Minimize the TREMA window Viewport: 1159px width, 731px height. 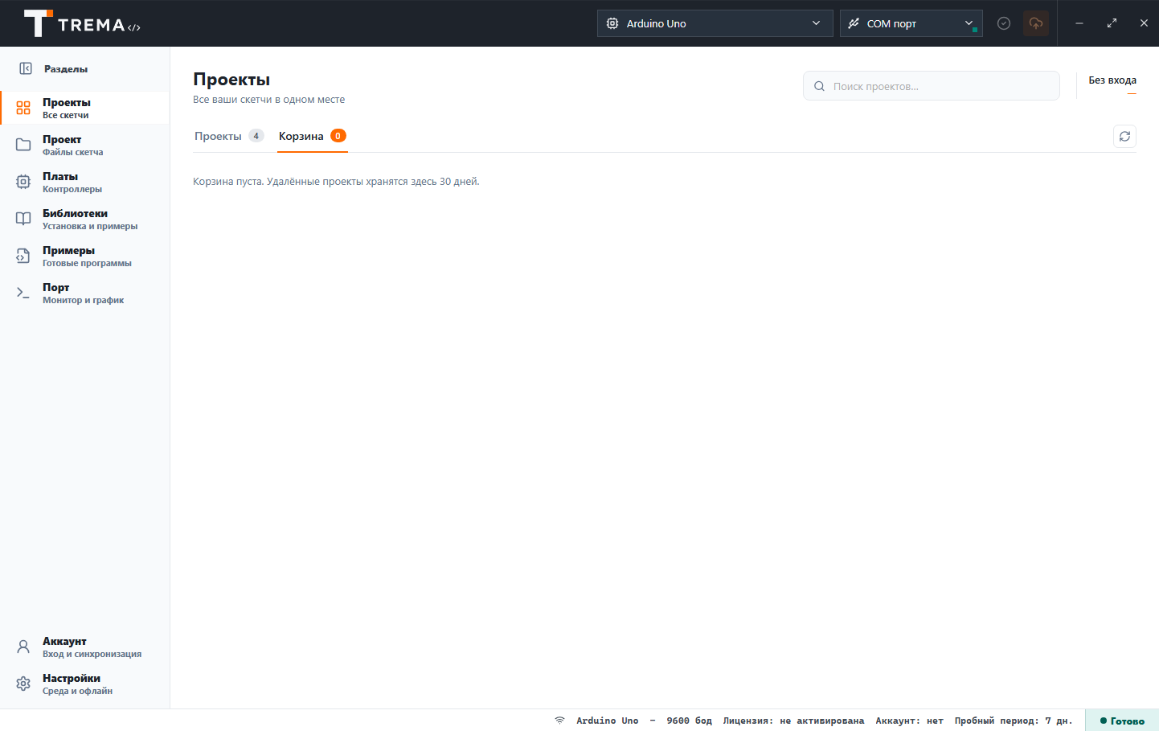(1079, 23)
